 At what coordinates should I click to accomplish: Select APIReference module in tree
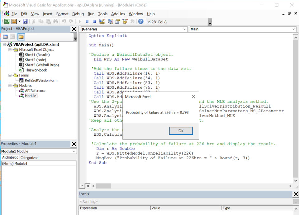tap(35, 91)
